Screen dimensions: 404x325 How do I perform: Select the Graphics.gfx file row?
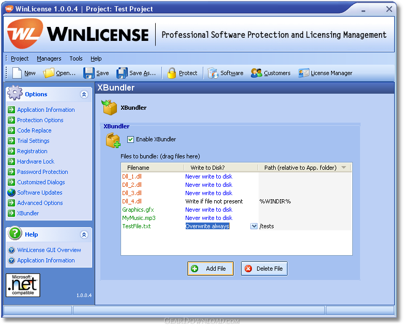click(x=236, y=210)
